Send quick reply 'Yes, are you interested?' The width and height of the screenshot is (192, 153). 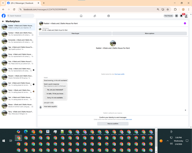[55, 90]
